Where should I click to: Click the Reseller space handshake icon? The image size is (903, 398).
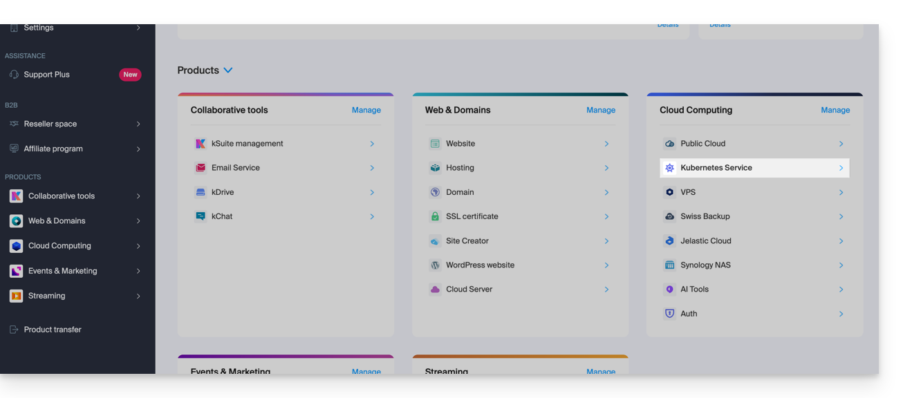coord(14,124)
